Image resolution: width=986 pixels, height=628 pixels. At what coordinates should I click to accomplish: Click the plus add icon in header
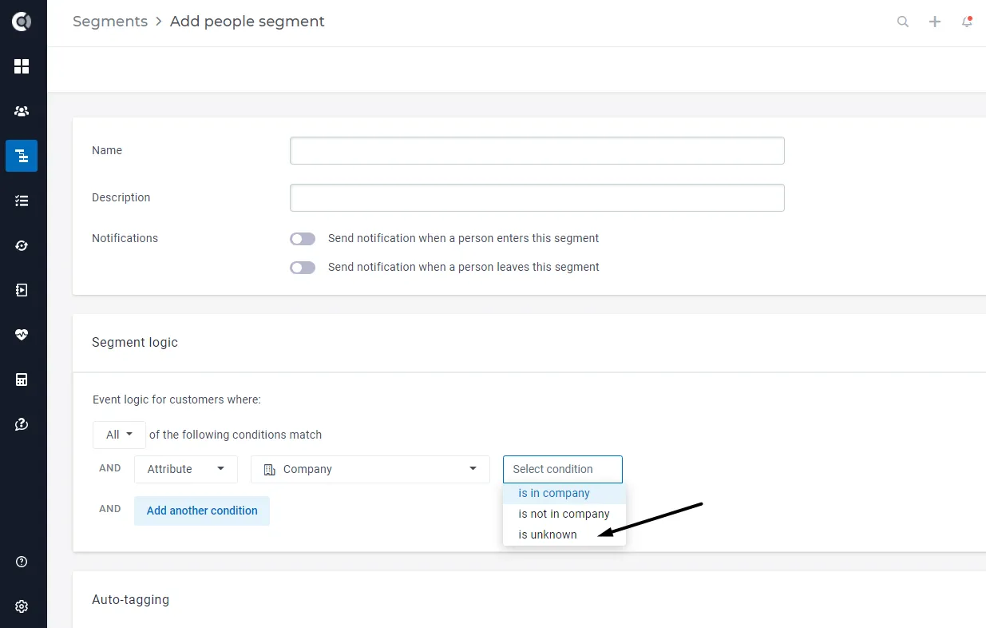935,22
